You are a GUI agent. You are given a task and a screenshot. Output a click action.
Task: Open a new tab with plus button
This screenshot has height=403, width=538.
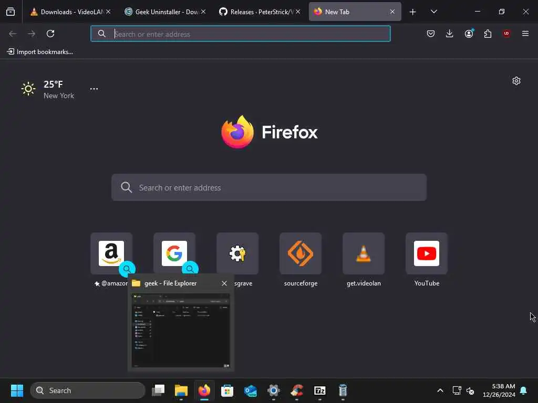pyautogui.click(x=413, y=12)
